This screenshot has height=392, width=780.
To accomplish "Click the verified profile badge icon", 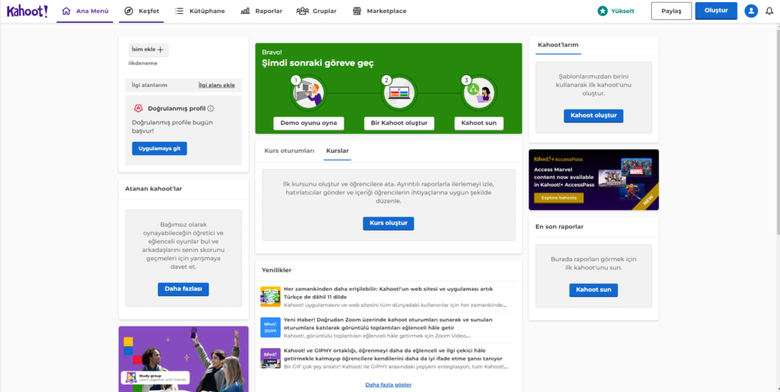I will (139, 108).
